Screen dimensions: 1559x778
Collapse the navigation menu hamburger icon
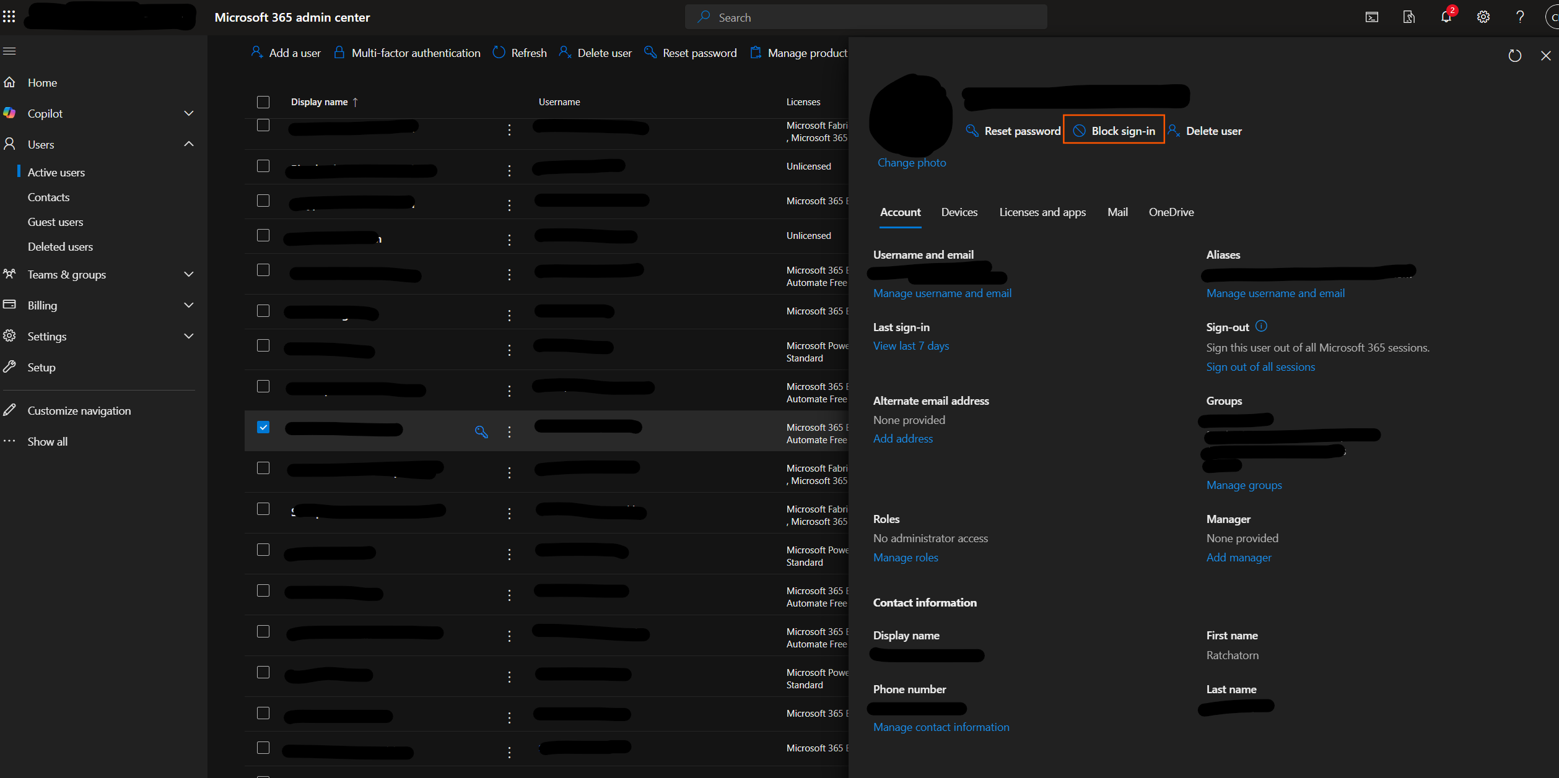(x=9, y=51)
